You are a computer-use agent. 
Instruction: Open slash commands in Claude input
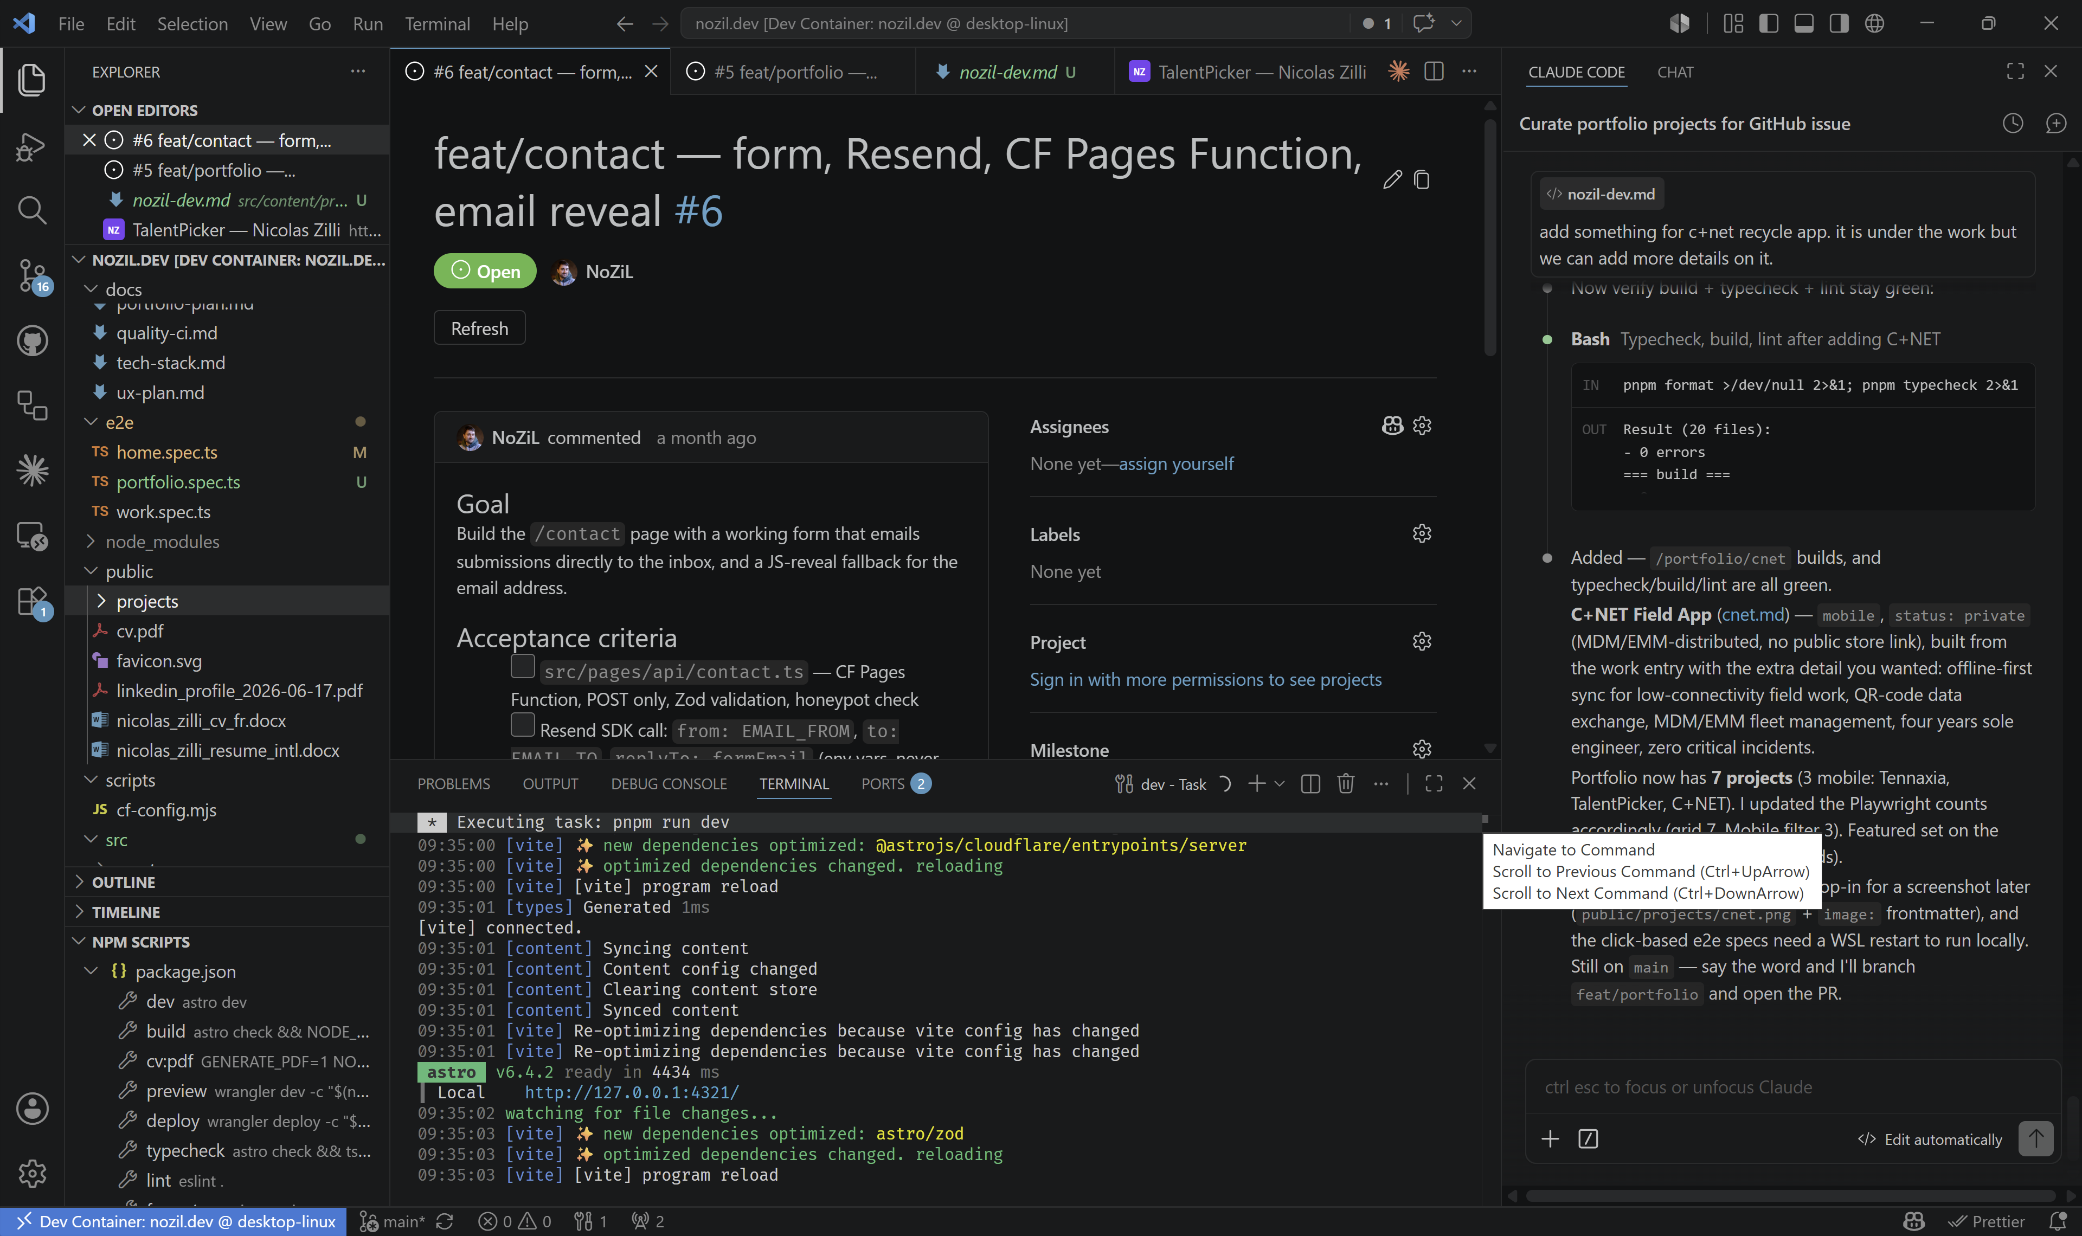(x=1588, y=1138)
